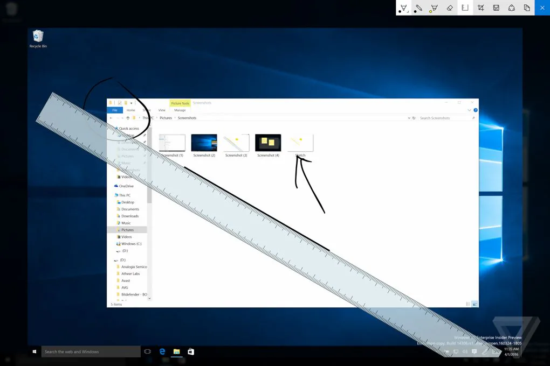550x366 pixels.
Task: Launch Microsoft Edge from the taskbar
Action: point(162,351)
